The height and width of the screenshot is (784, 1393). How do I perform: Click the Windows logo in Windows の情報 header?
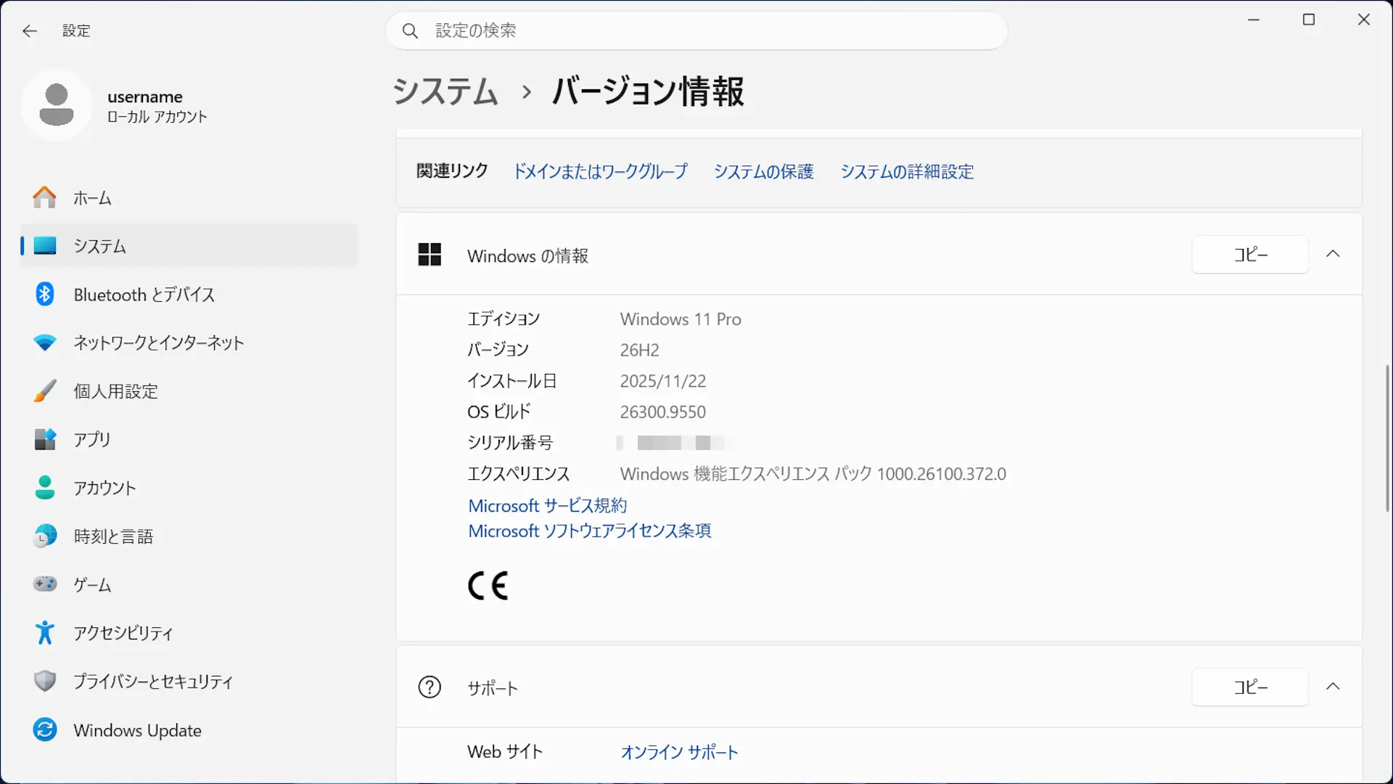coord(430,255)
